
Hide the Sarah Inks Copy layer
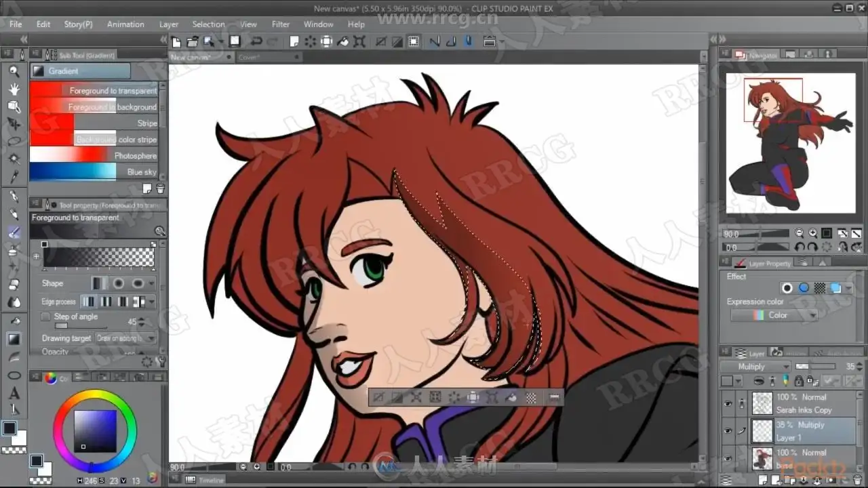pos(728,403)
